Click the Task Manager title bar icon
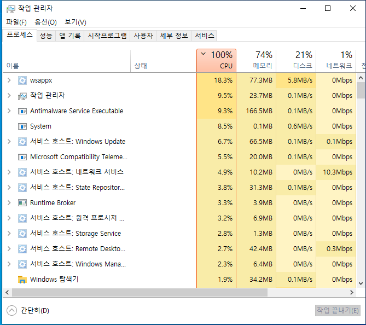The width and height of the screenshot is (366, 325). (11, 9)
